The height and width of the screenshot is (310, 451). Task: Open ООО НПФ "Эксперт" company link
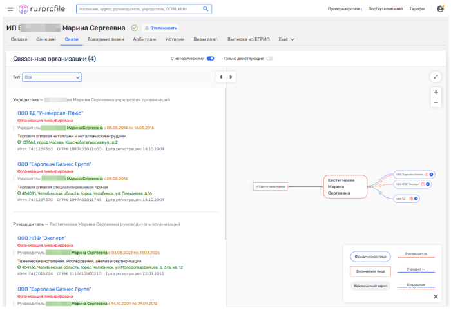(x=42, y=238)
